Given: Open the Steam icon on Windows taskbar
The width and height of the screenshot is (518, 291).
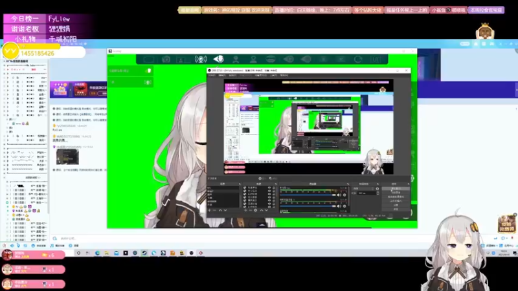Looking at the screenshot, I should click(x=144, y=253).
